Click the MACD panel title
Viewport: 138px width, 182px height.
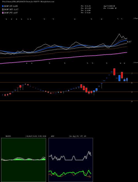[8, 136]
